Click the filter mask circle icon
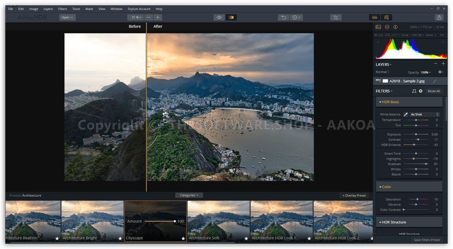This screenshot has width=453, height=249. pos(421,91)
